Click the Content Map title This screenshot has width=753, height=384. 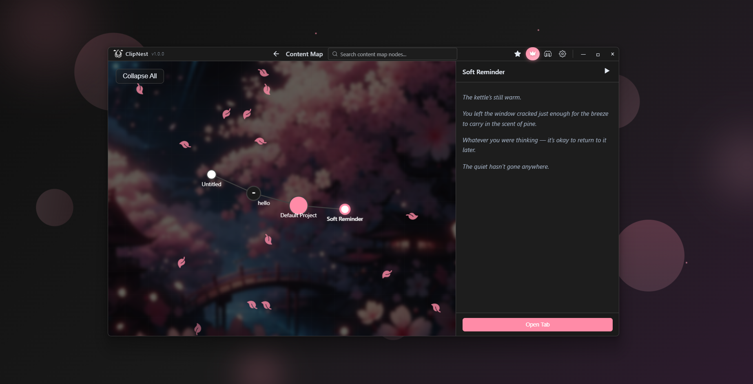pyautogui.click(x=304, y=54)
